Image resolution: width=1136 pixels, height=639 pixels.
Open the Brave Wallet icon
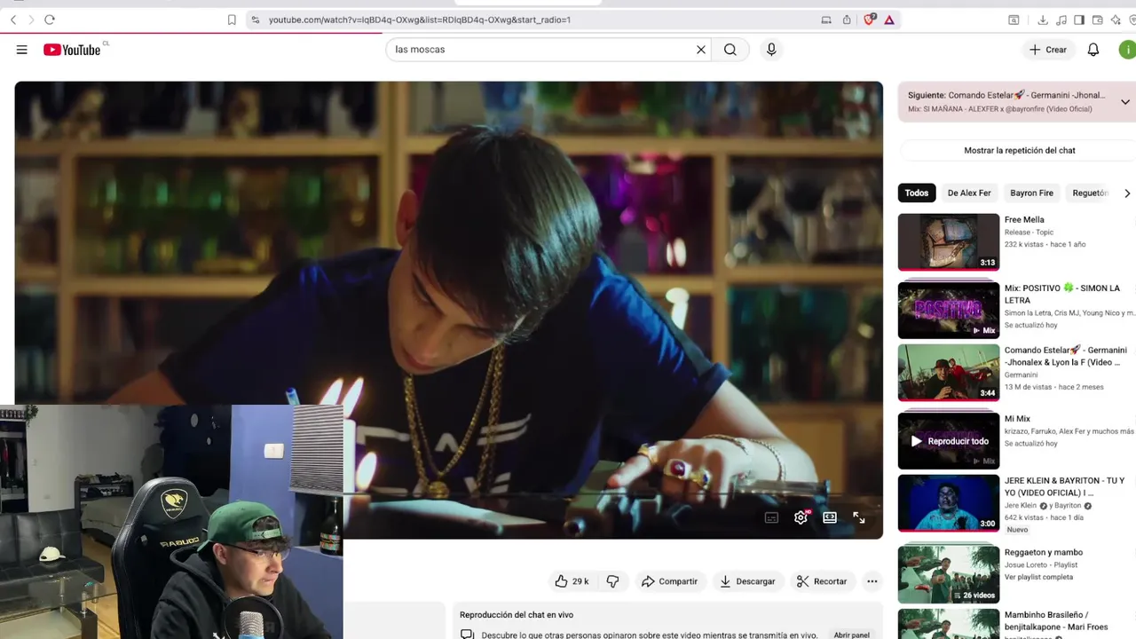point(1098,20)
